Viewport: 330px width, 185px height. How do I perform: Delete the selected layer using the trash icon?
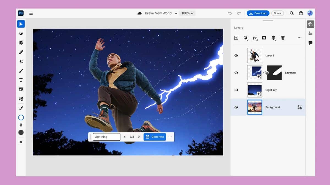click(x=283, y=38)
